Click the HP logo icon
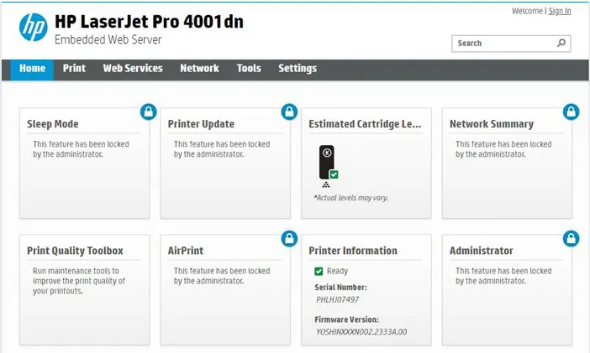This screenshot has height=353, width=590. pos(33,27)
